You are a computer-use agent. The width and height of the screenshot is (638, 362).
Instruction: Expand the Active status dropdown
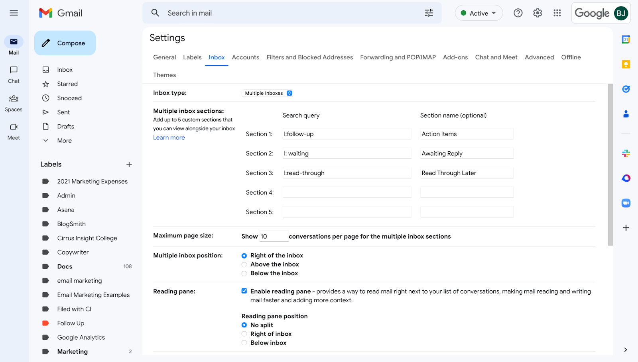click(x=478, y=13)
